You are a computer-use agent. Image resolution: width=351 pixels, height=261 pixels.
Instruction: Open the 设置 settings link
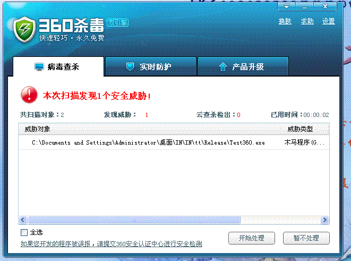pyautogui.click(x=328, y=21)
